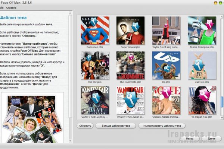Click the template gallery scrollbar thumb
The image size is (224, 149).
[x=222, y=102]
